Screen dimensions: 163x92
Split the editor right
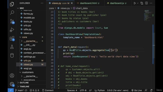[x=146, y=3]
